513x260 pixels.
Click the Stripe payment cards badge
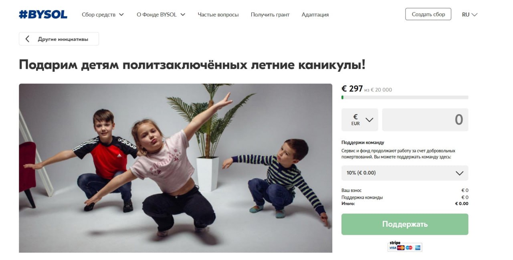(405, 246)
